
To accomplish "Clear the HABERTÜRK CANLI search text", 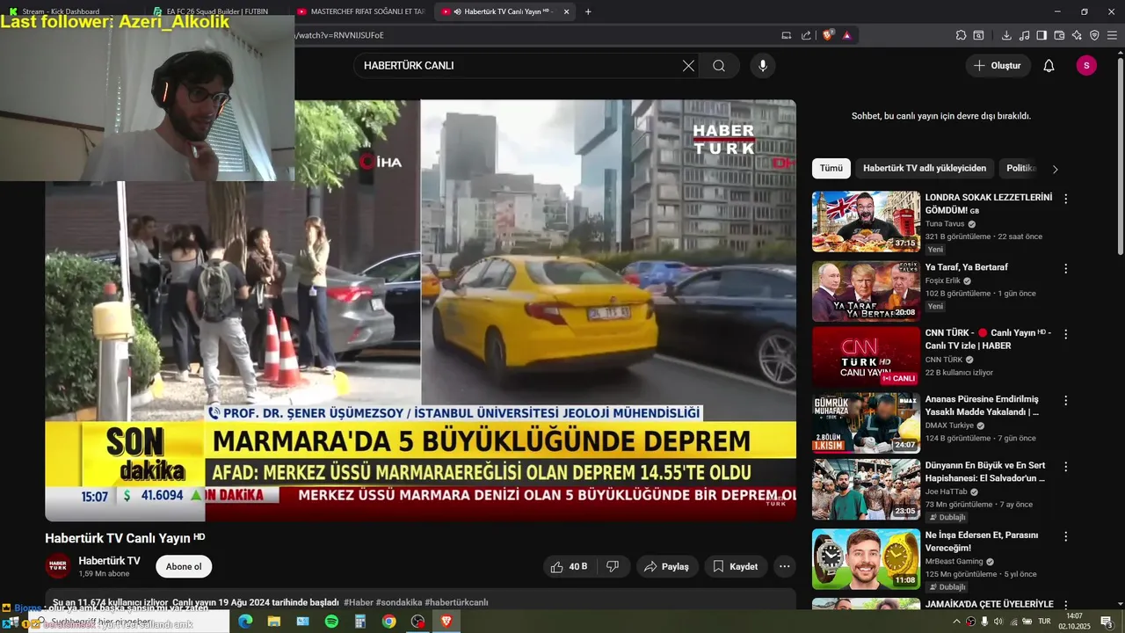I will [x=688, y=66].
